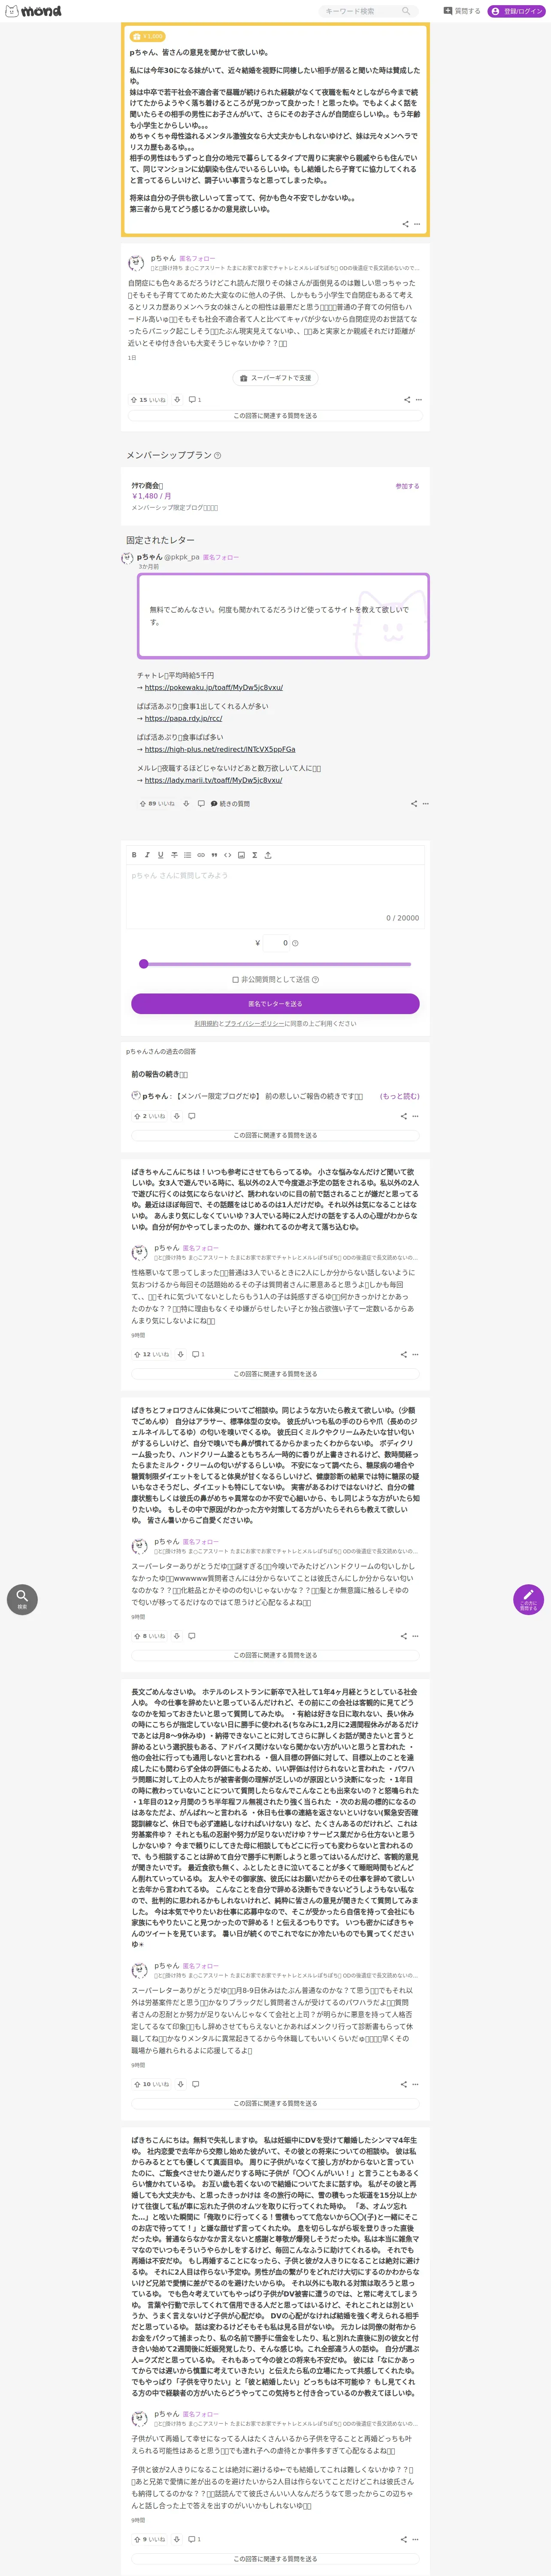
Task: Toggle bold formatting in editor
Action: click(x=134, y=855)
